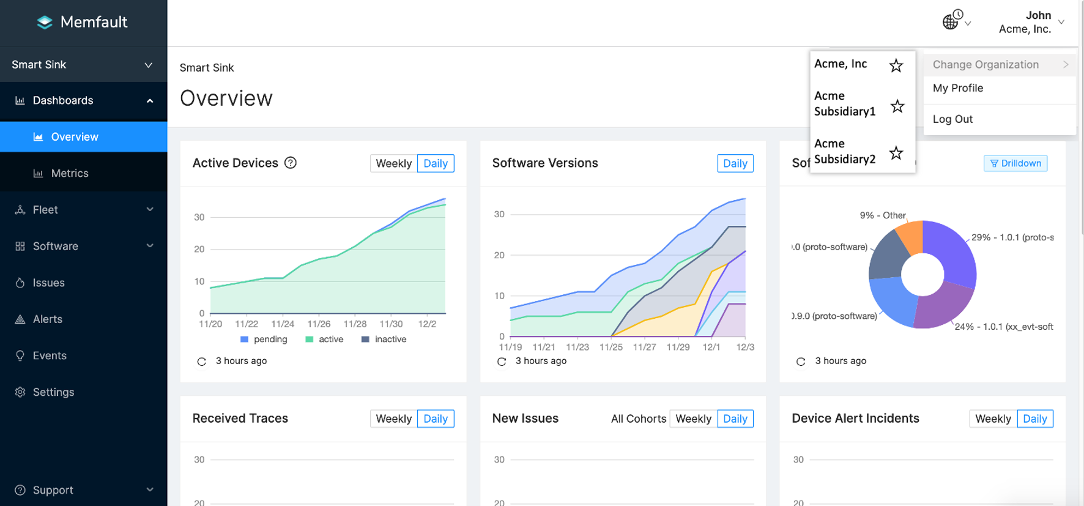The height and width of the screenshot is (506, 1084).
Task: Click the Drilldown button
Action: point(1015,163)
